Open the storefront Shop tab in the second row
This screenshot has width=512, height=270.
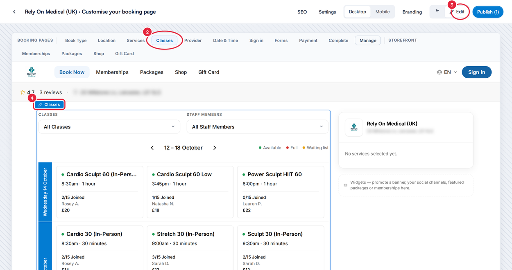[99, 54]
